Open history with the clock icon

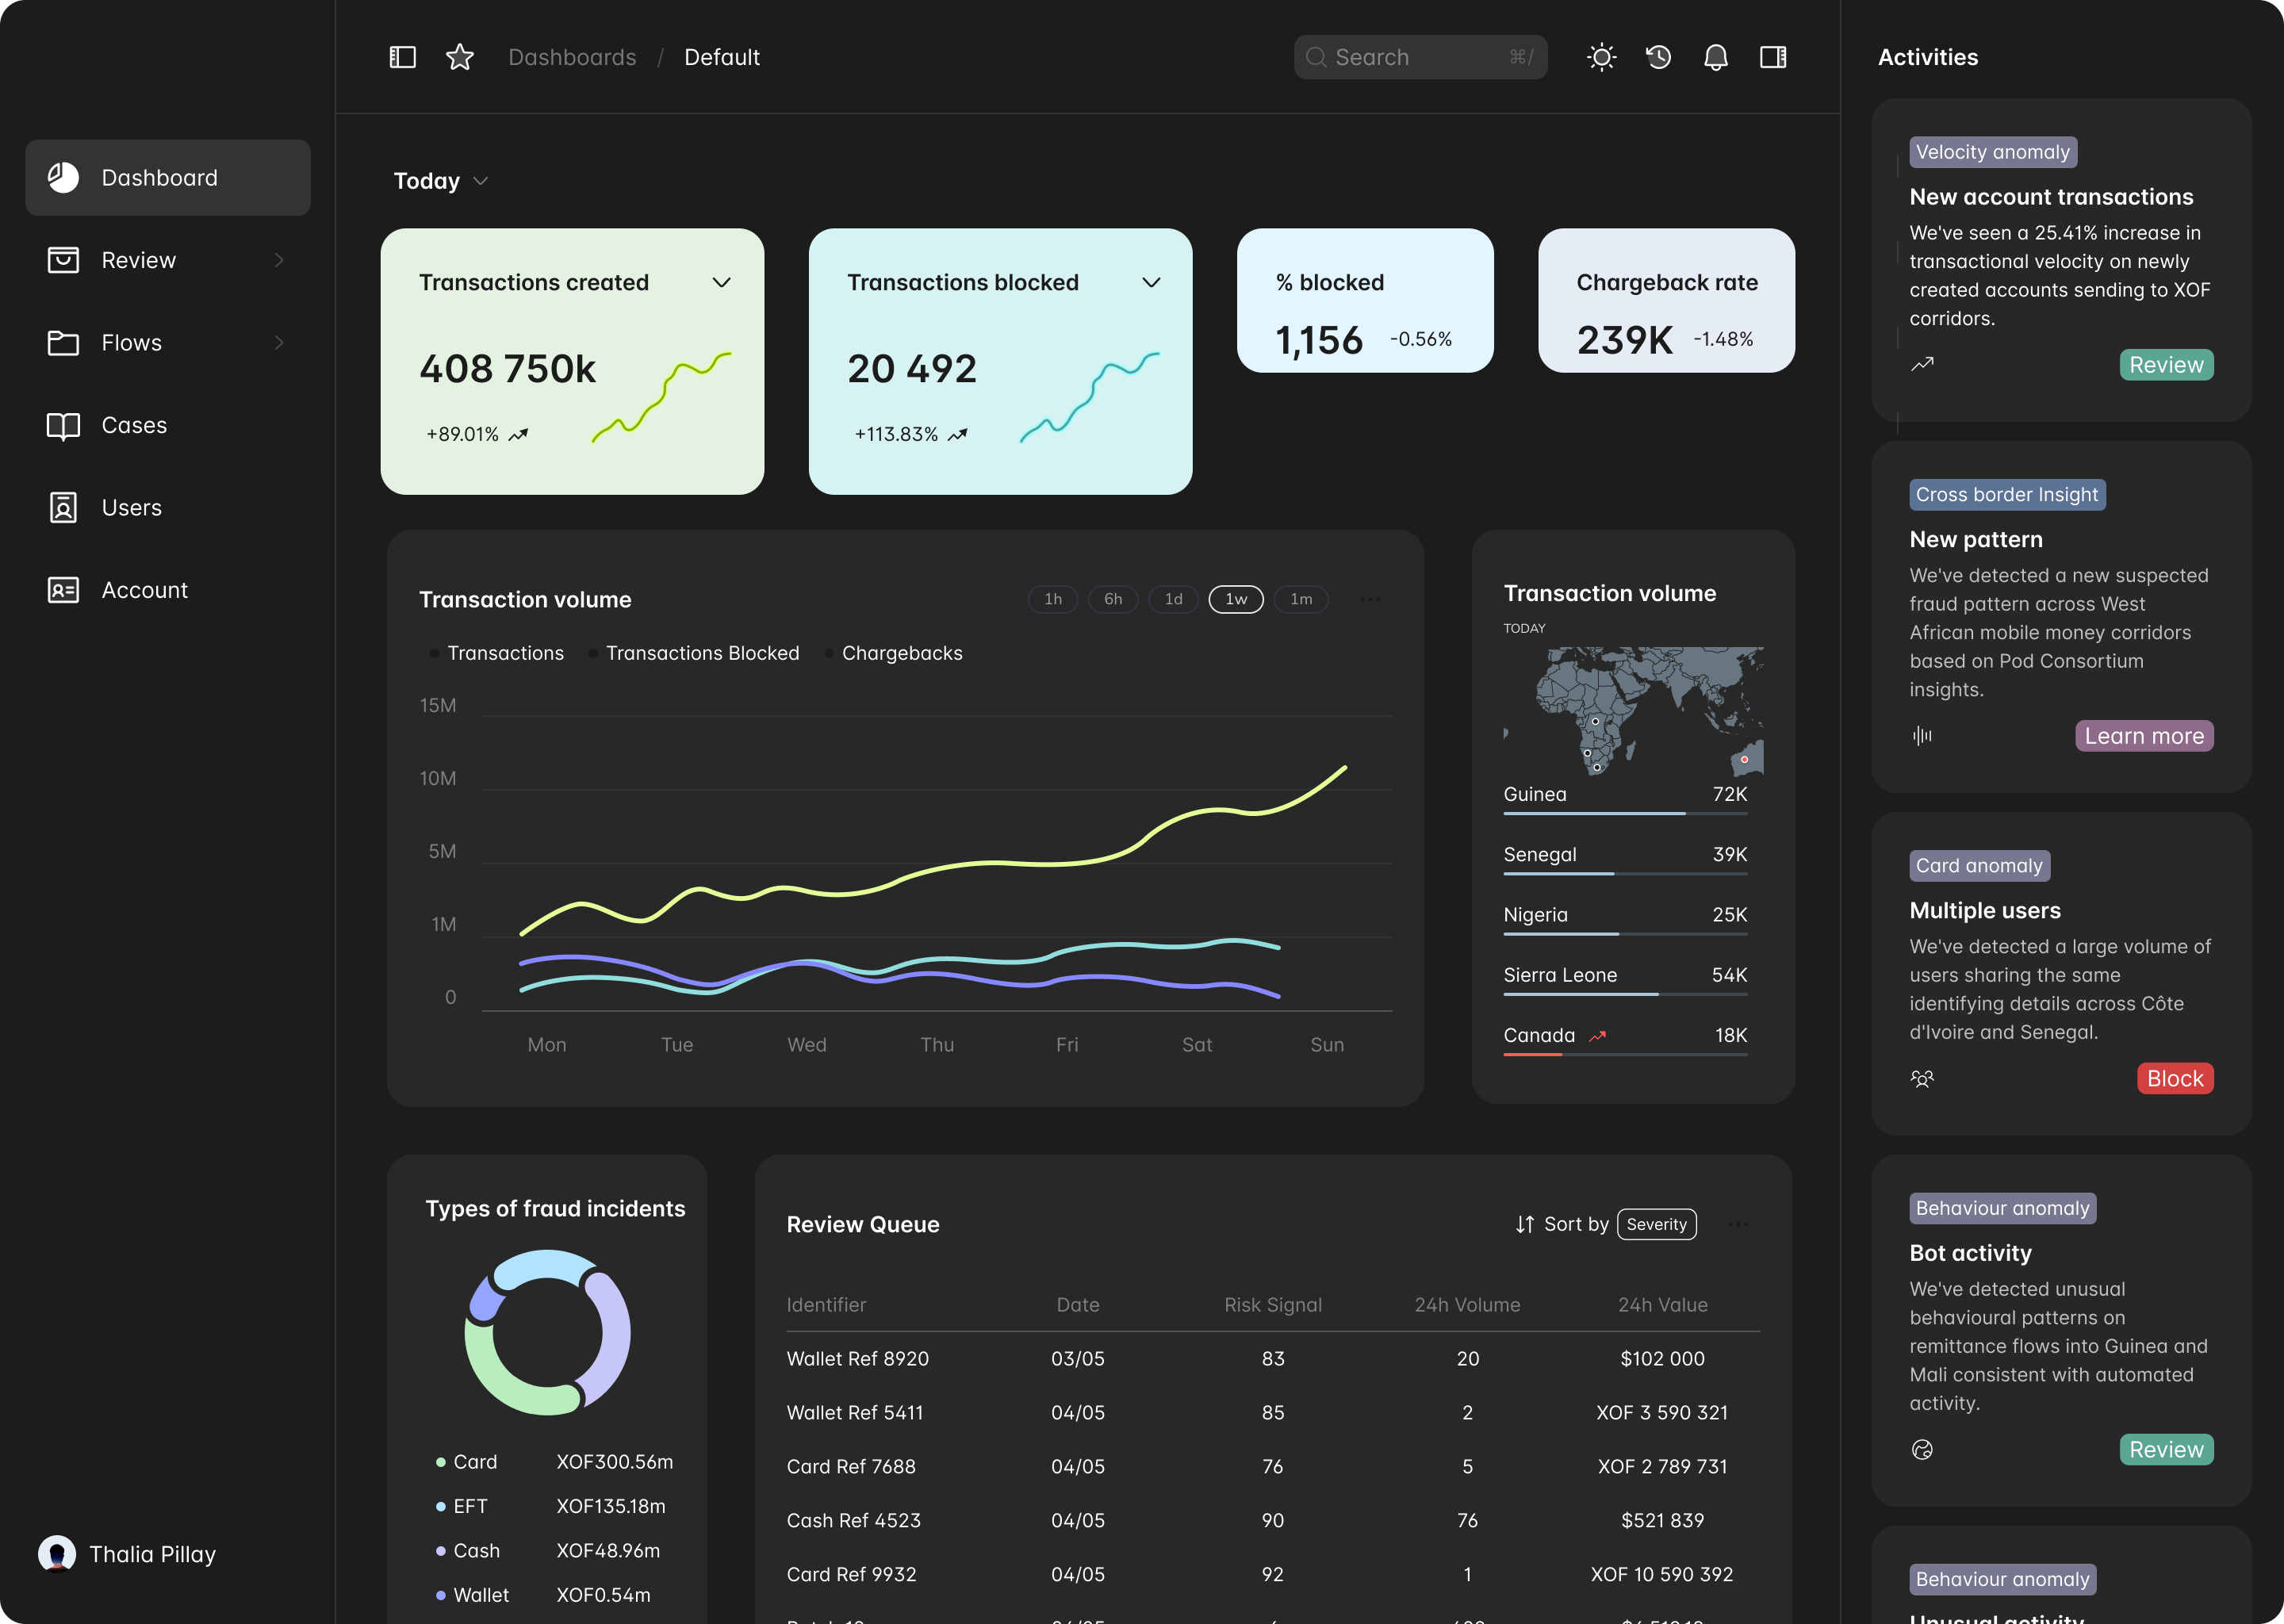(1658, 57)
